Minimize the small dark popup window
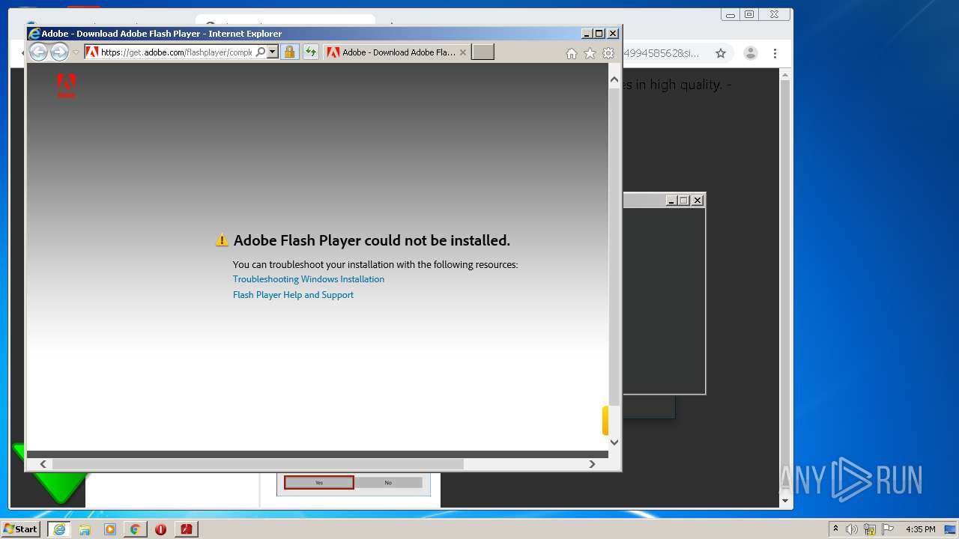This screenshot has width=959, height=539. tap(671, 201)
